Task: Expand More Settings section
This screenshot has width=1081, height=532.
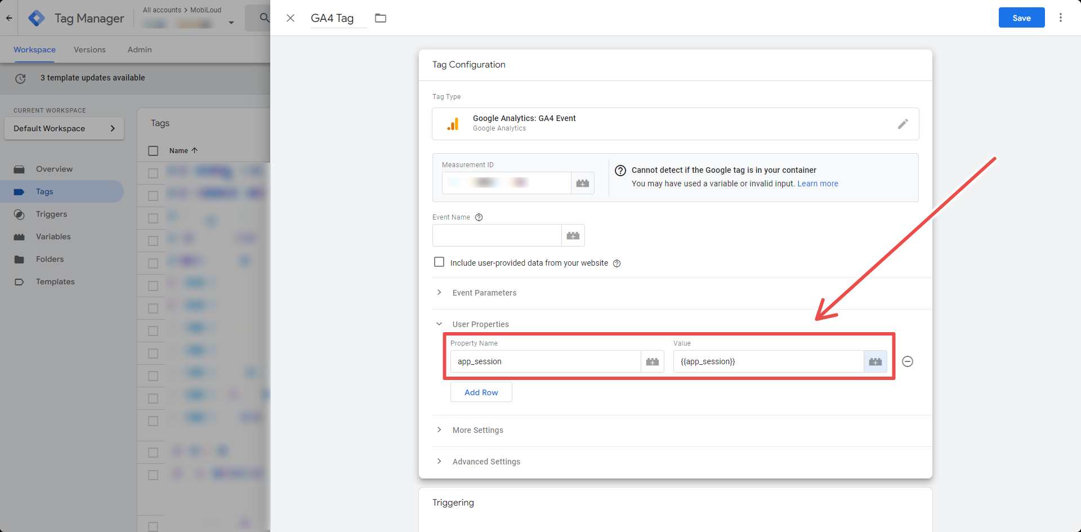Action: click(477, 430)
